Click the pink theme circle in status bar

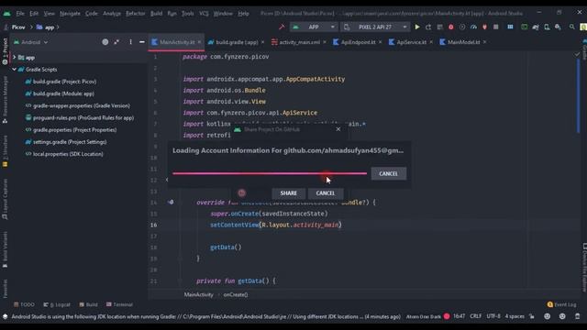coord(447,316)
